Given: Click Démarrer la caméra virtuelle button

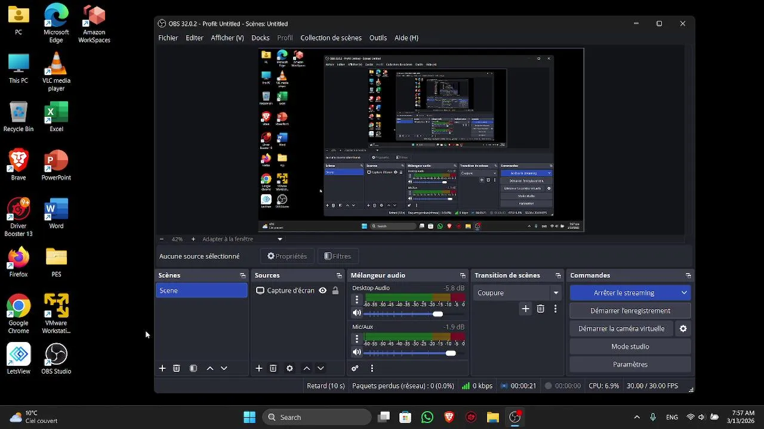Looking at the screenshot, I should [x=621, y=328].
